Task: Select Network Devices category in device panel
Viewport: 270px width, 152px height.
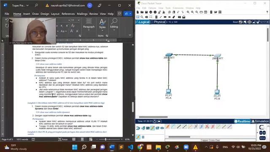Action: (138, 128)
